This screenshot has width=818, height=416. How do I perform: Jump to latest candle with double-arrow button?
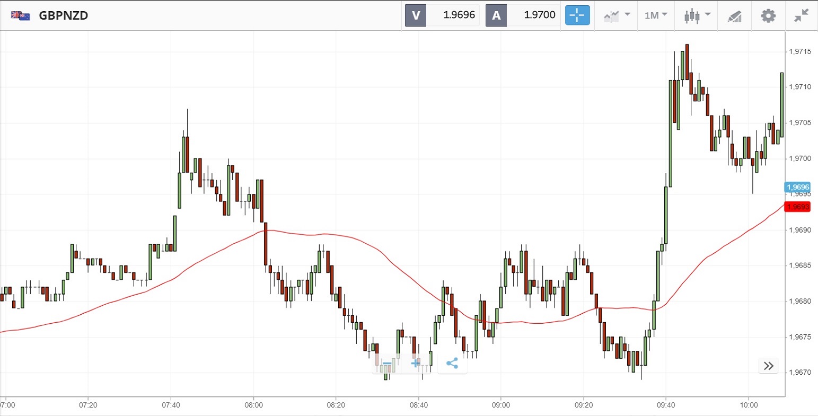click(x=769, y=366)
